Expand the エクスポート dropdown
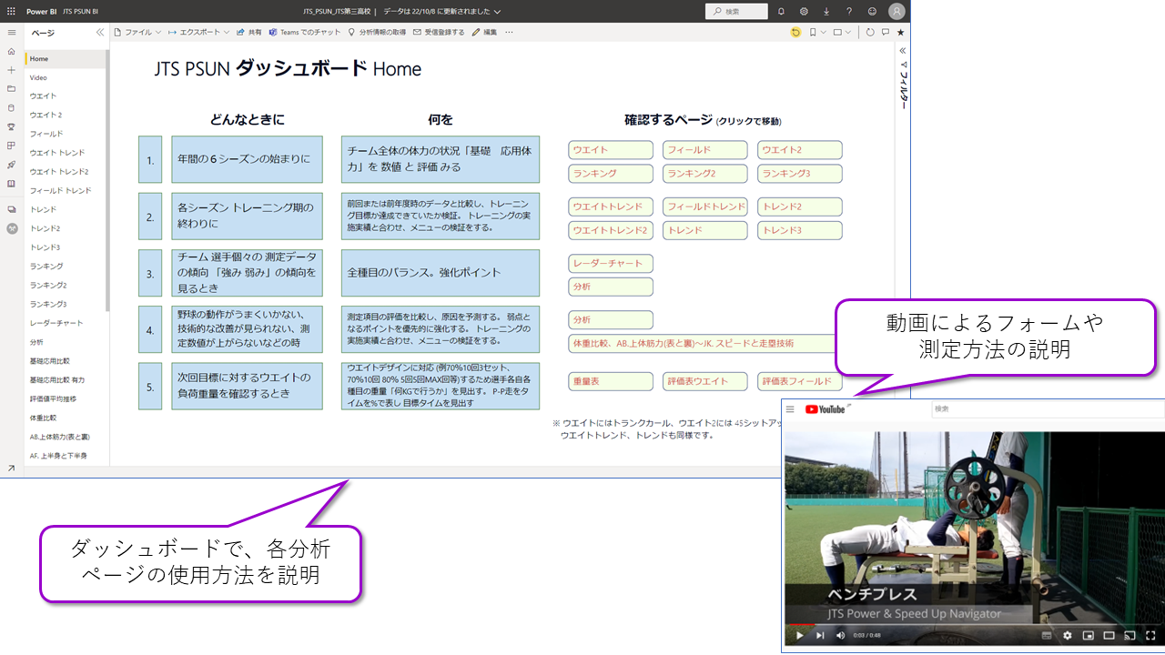Viewport: 1165px width, 655px height. pyautogui.click(x=198, y=32)
